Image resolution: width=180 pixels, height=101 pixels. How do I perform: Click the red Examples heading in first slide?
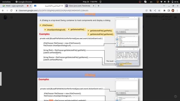(x=44, y=34)
